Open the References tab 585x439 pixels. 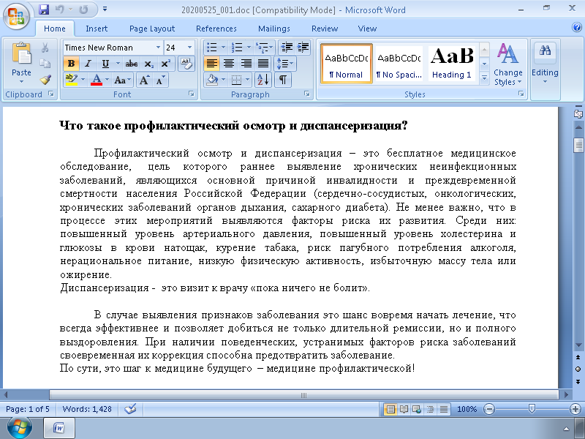click(x=216, y=29)
